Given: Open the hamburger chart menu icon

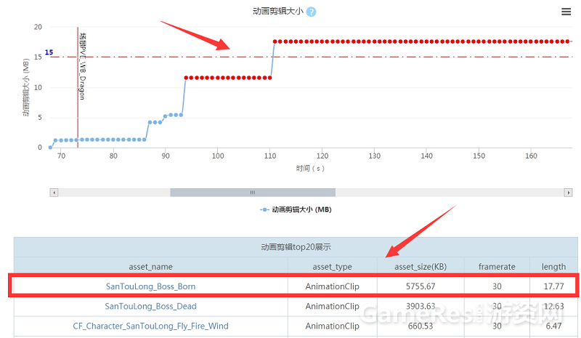Looking at the screenshot, I should click(x=566, y=12).
